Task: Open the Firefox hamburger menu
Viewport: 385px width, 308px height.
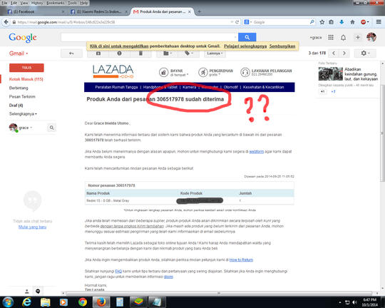Action: pos(379,22)
